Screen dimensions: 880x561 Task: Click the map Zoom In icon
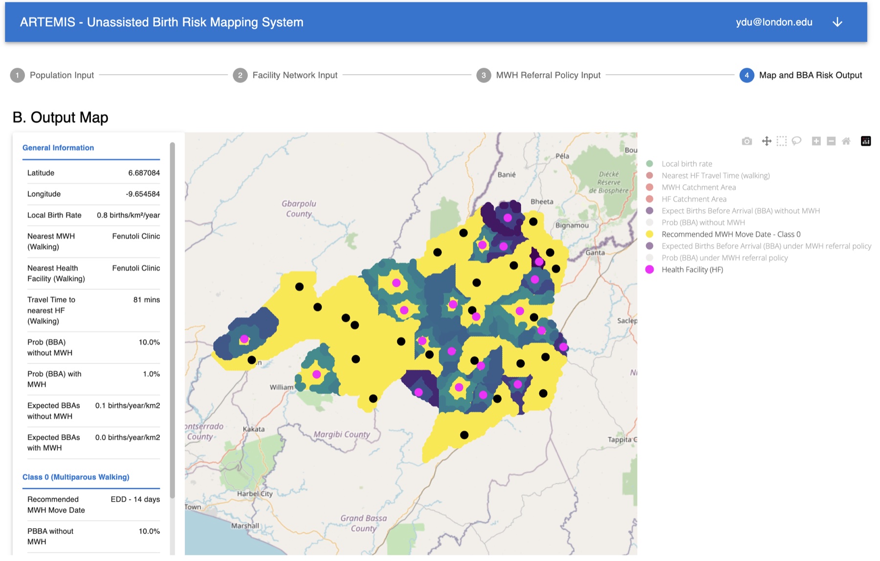pyautogui.click(x=816, y=141)
